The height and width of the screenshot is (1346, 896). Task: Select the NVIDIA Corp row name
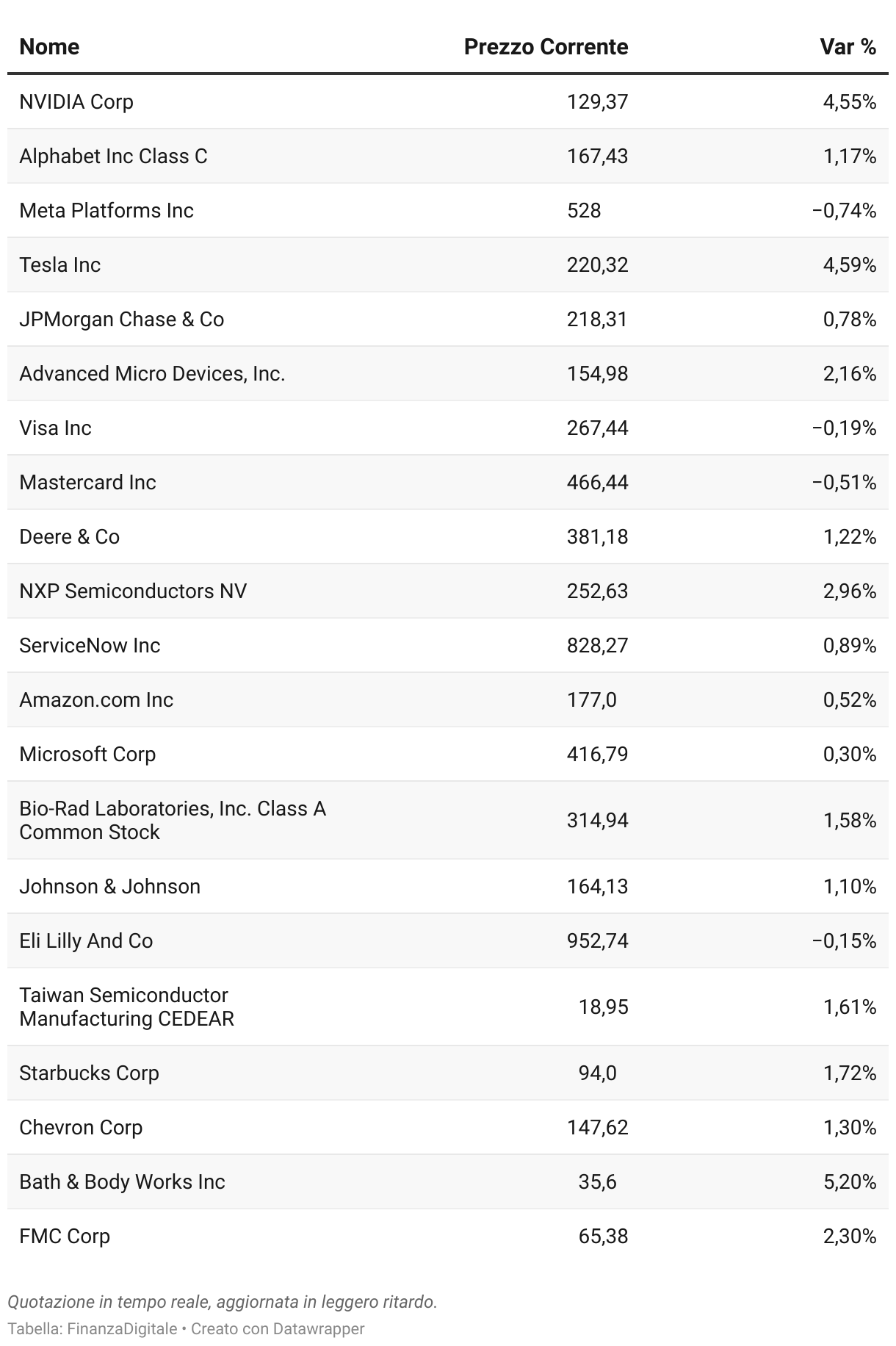(76, 101)
